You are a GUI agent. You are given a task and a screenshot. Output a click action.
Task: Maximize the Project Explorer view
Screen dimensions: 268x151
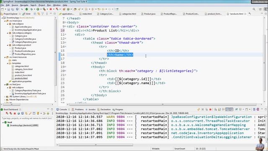(x=54, y=14)
